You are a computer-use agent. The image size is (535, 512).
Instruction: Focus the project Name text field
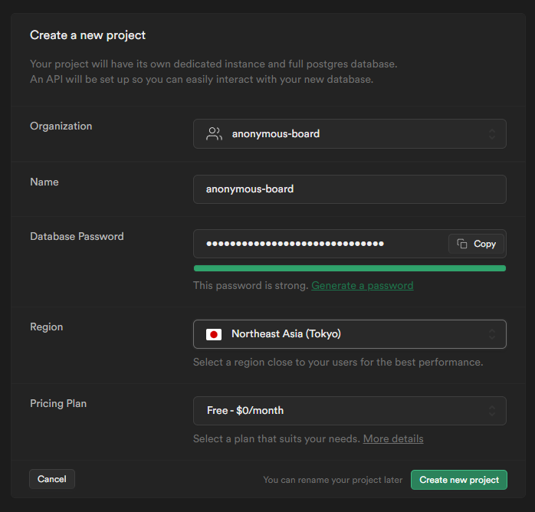pos(350,189)
